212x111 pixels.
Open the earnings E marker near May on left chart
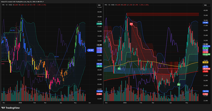coord(73,100)
